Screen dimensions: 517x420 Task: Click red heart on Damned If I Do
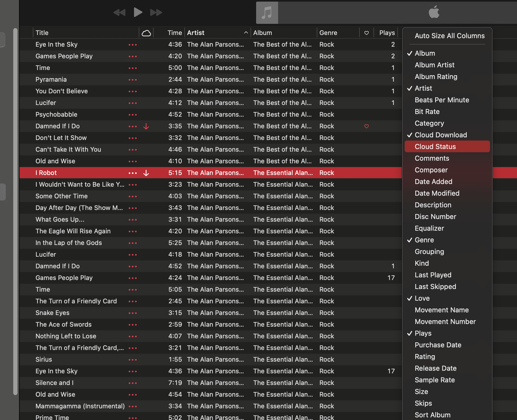(x=366, y=126)
